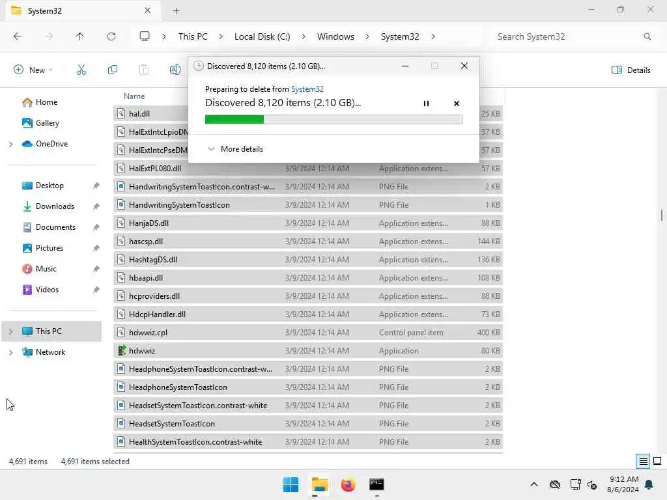Open Downloads quick access folder
667x500 pixels.
click(x=55, y=206)
